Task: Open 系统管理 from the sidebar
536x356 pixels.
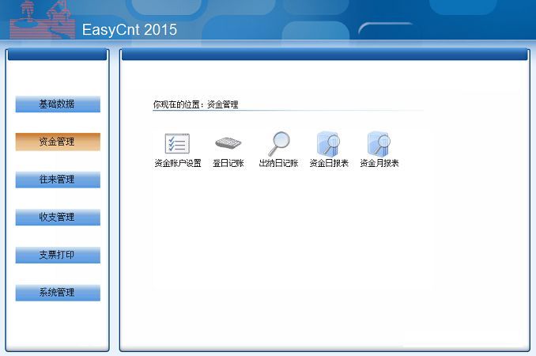Action: 58,293
